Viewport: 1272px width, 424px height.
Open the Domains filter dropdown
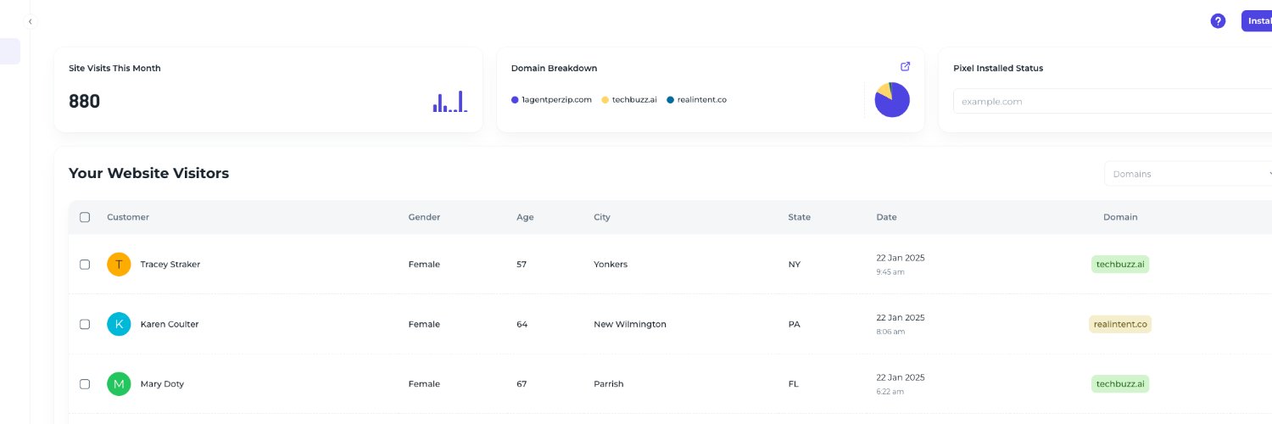tap(1188, 174)
